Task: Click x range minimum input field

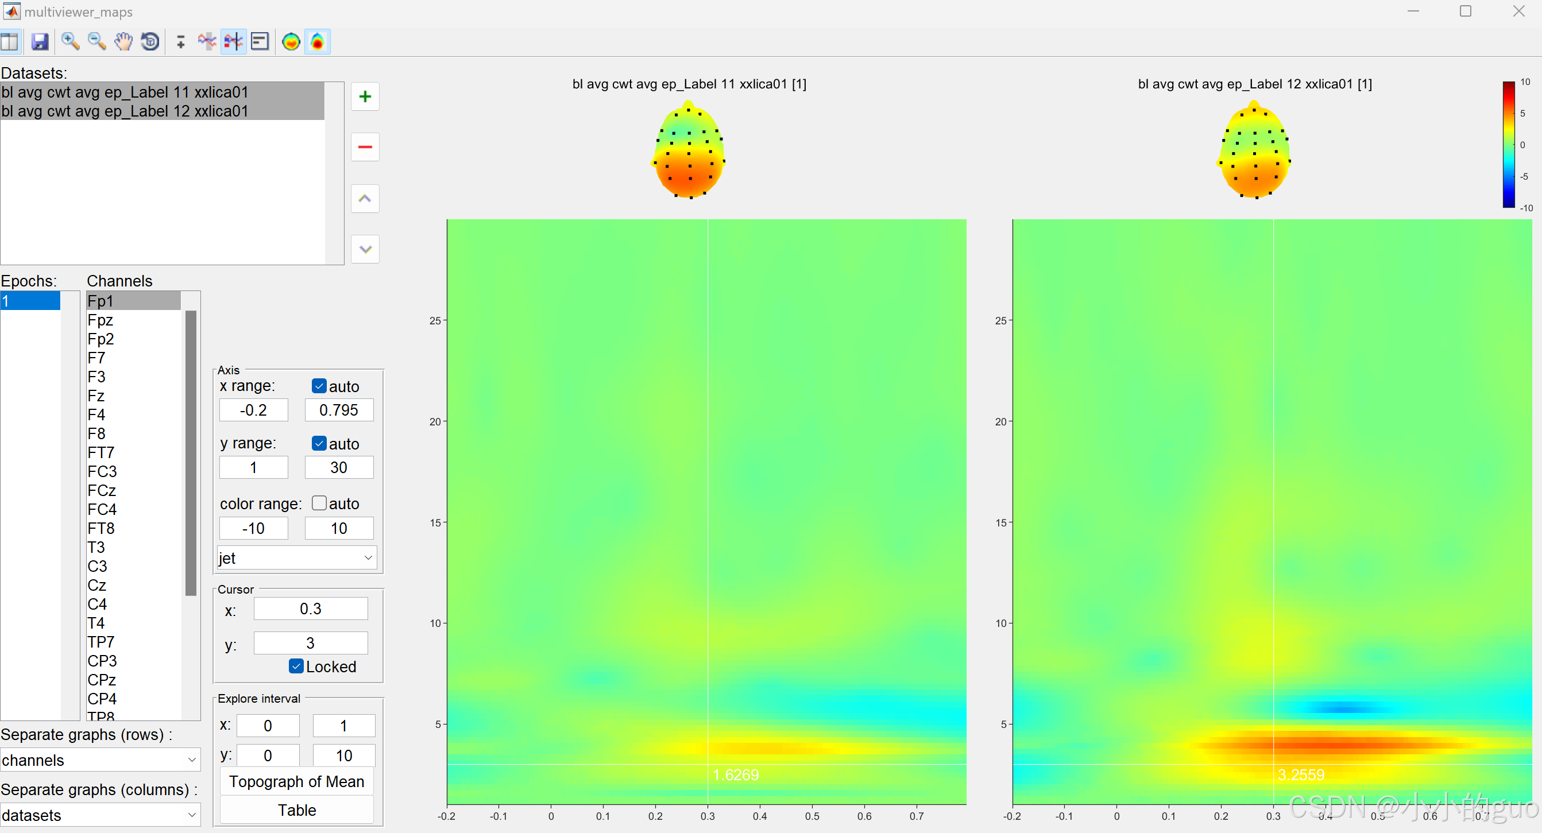Action: point(254,409)
